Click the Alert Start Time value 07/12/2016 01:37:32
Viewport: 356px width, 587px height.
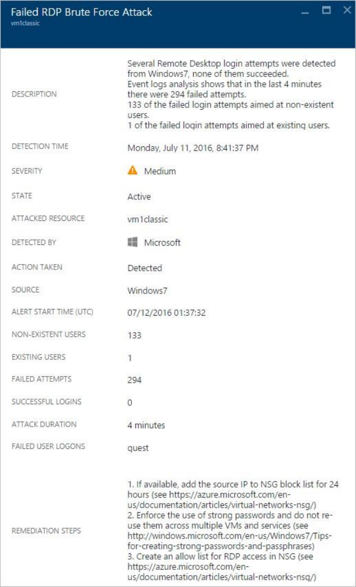pos(166,313)
